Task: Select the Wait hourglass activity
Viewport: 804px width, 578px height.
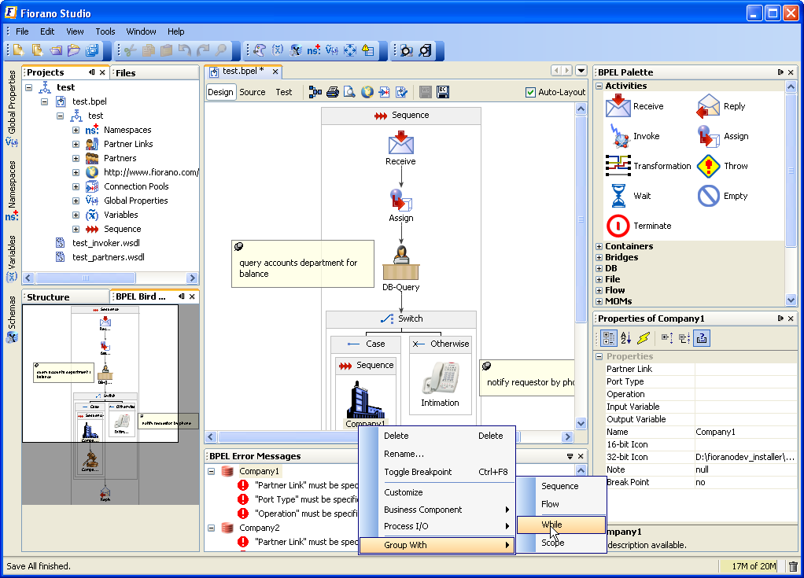Action: [x=629, y=196]
